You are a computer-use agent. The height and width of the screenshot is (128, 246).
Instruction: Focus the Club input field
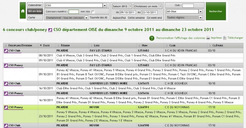click(188, 6)
